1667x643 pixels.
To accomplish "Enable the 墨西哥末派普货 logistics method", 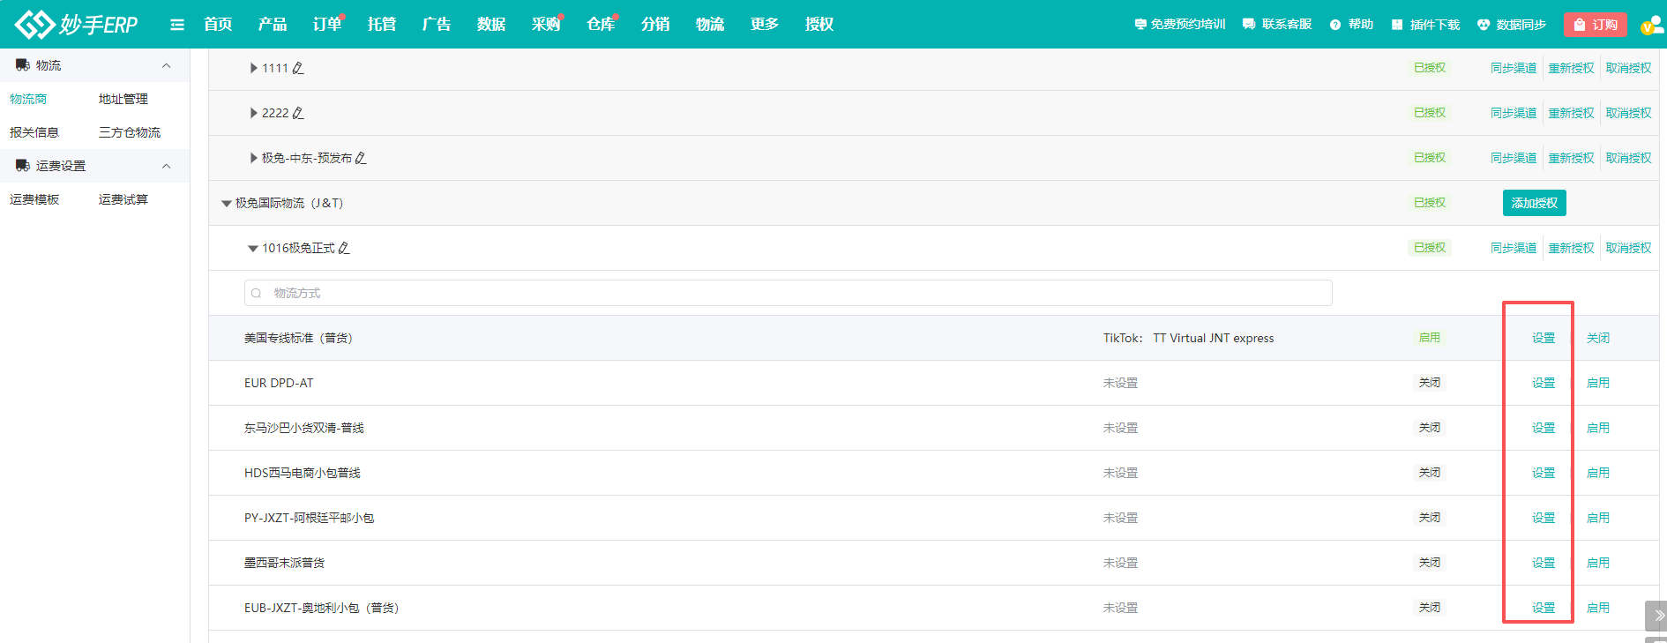I will [1597, 563].
